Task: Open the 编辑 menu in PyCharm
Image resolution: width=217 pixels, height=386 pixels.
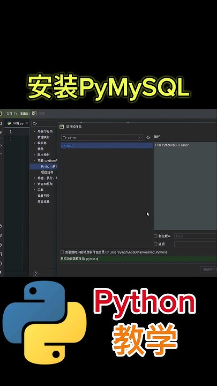Action: click(24, 114)
